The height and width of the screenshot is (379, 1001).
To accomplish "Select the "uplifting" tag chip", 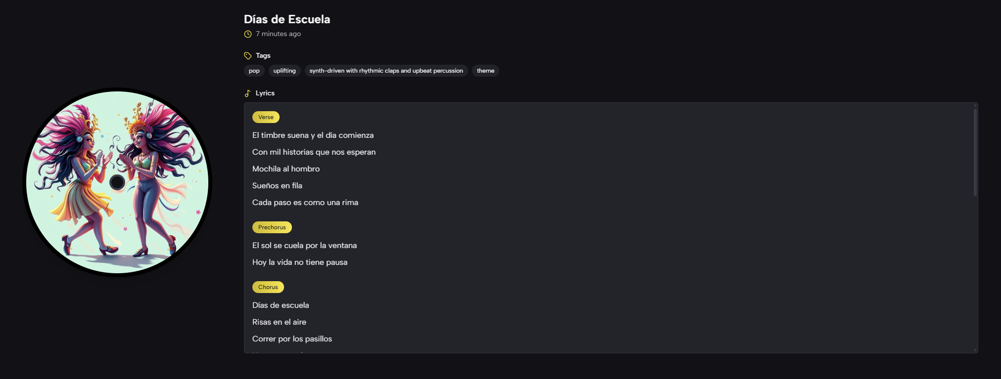I will [285, 71].
